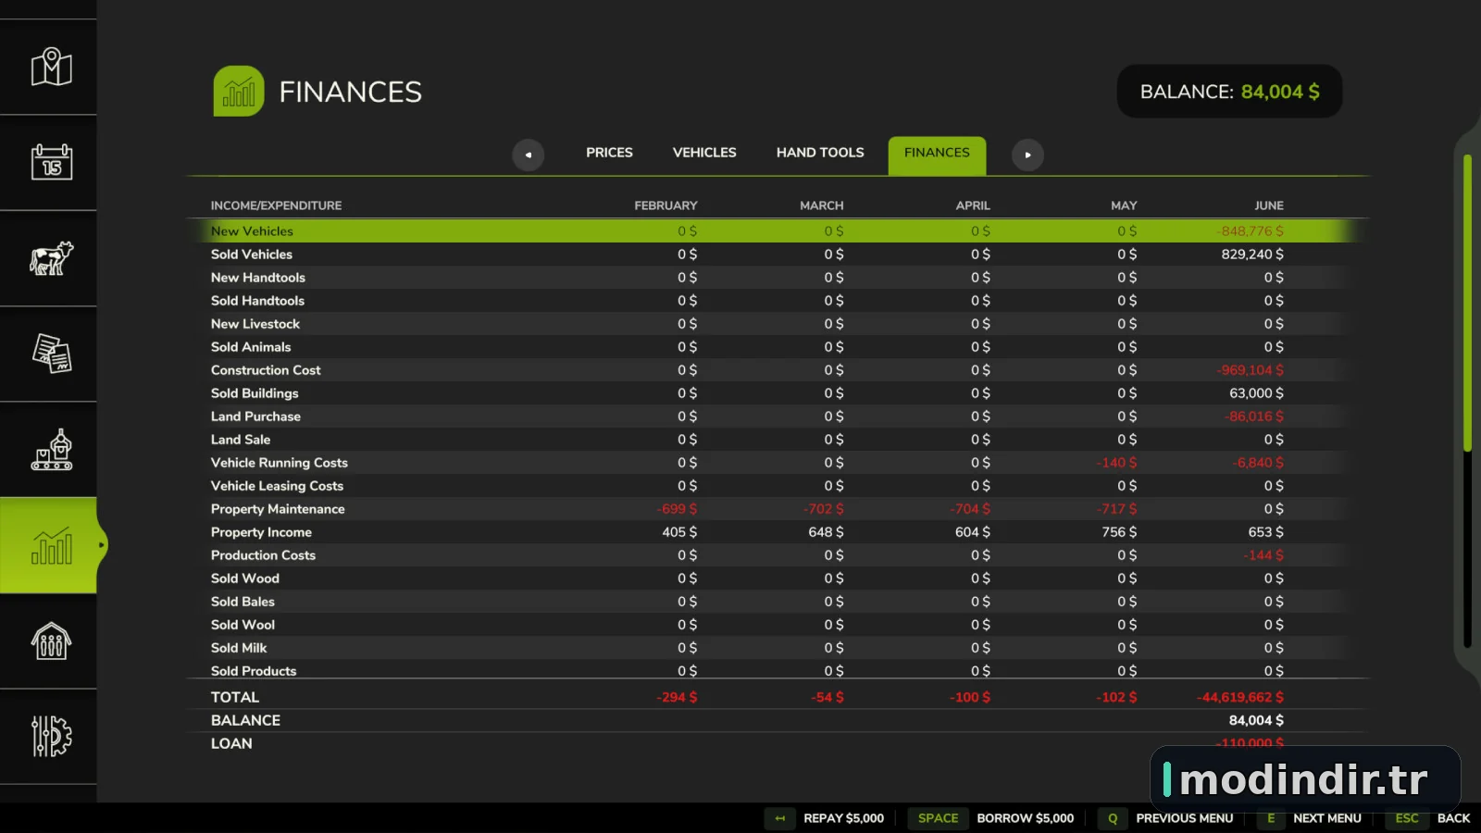This screenshot has height=833, width=1481.
Task: Open the calendar icon in sidebar
Action: pos(51,162)
